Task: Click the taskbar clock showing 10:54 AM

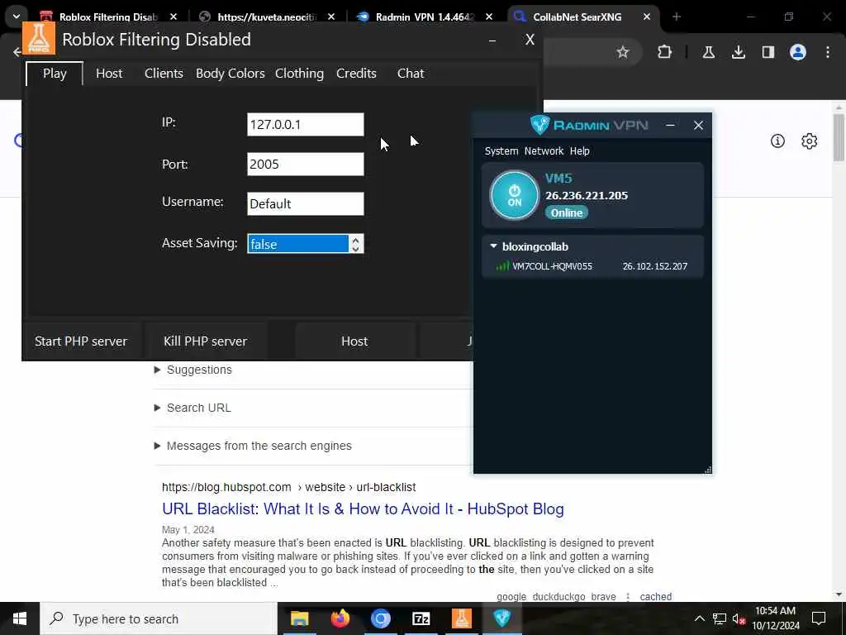Action: (x=775, y=618)
